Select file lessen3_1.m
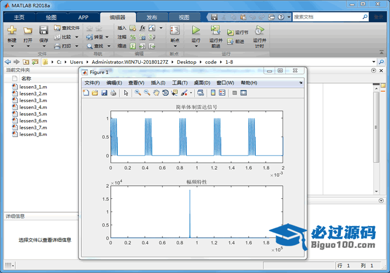The image size is (390, 273). [33, 87]
